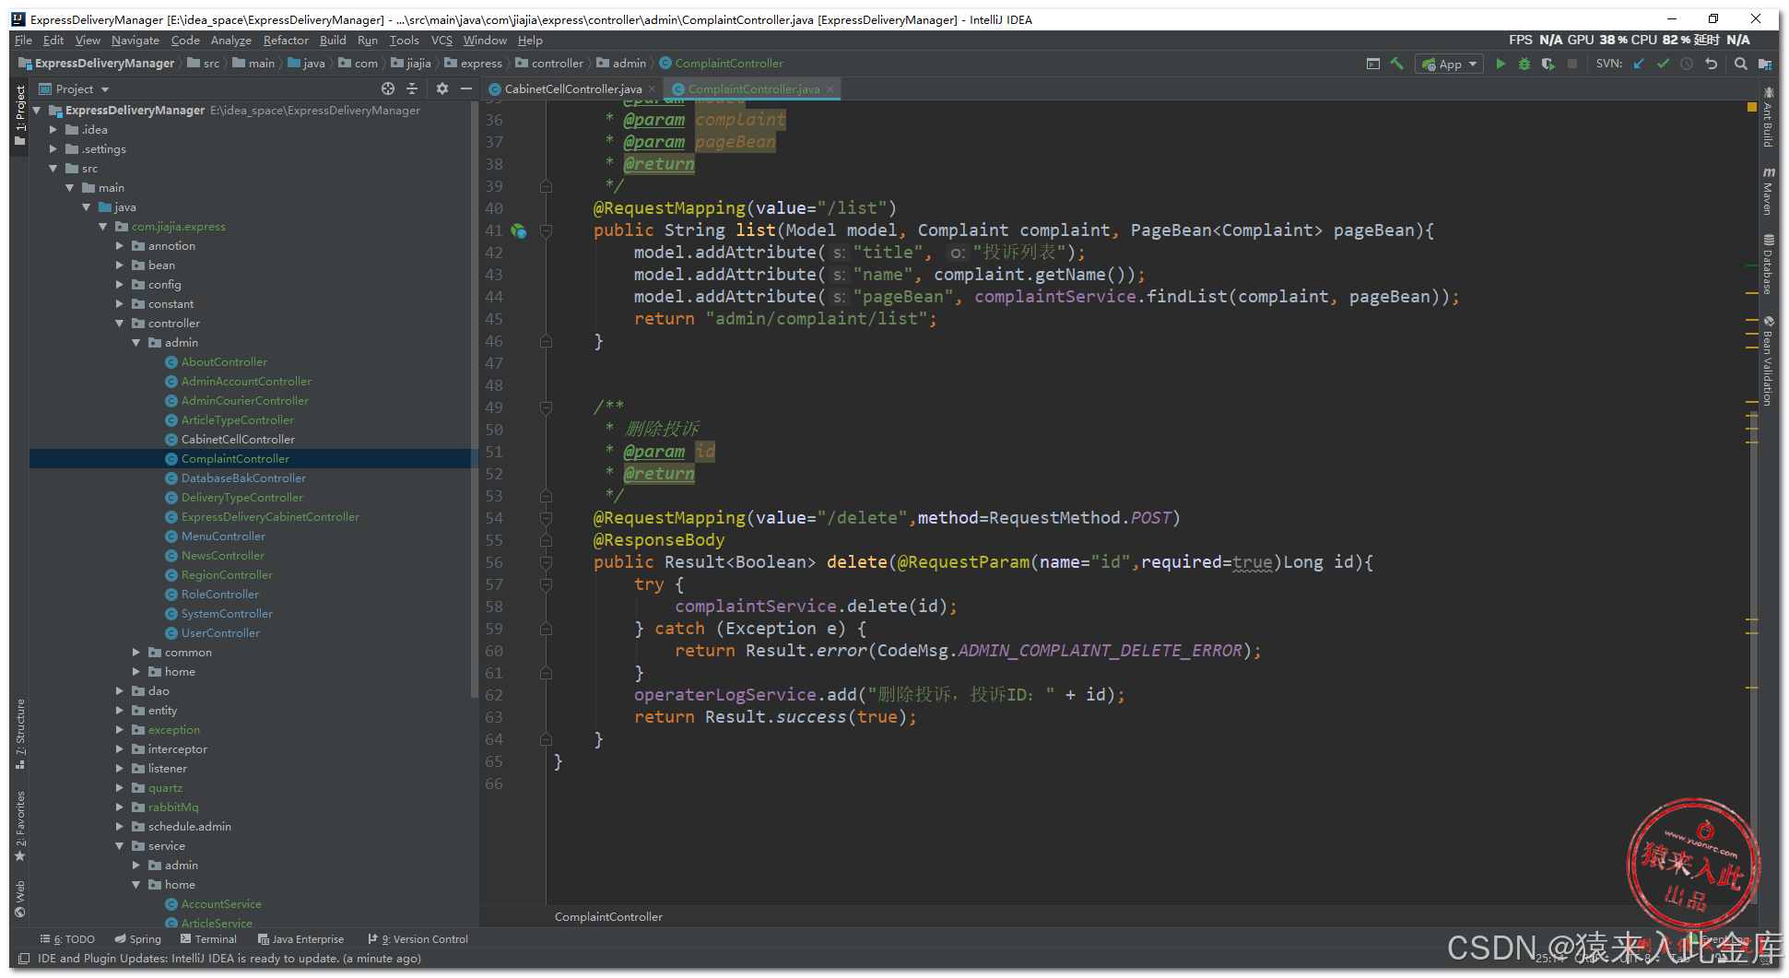This screenshot has width=1789, height=978.
Task: Expand the .settings folder
Action: point(53,149)
